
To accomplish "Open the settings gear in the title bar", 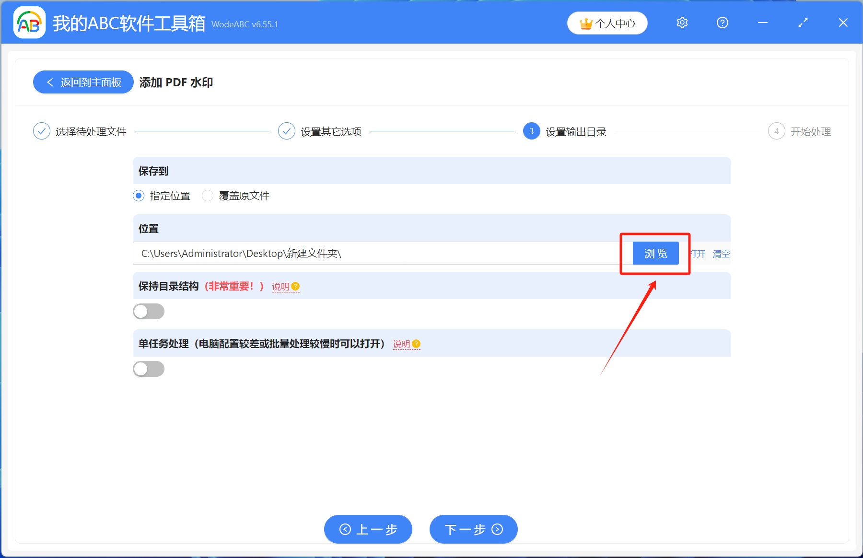I will pyautogui.click(x=682, y=23).
